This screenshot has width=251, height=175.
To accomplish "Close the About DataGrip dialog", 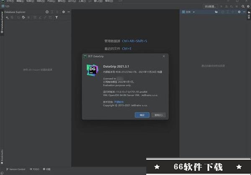I will tap(163, 56).
